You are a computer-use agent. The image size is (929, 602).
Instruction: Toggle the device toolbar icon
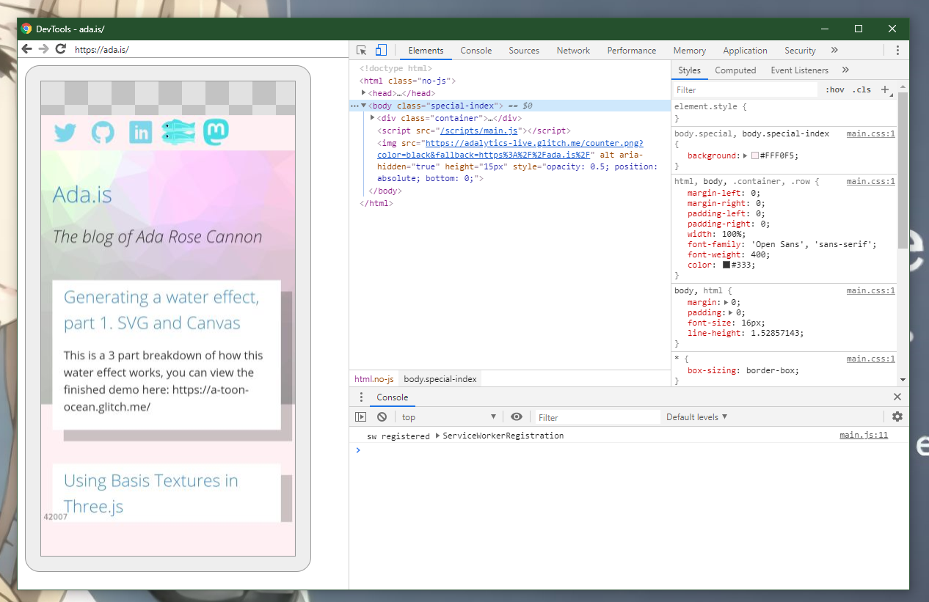(380, 50)
